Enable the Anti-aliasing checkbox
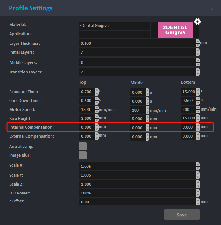The width and height of the screenshot is (221, 225). coord(83,146)
